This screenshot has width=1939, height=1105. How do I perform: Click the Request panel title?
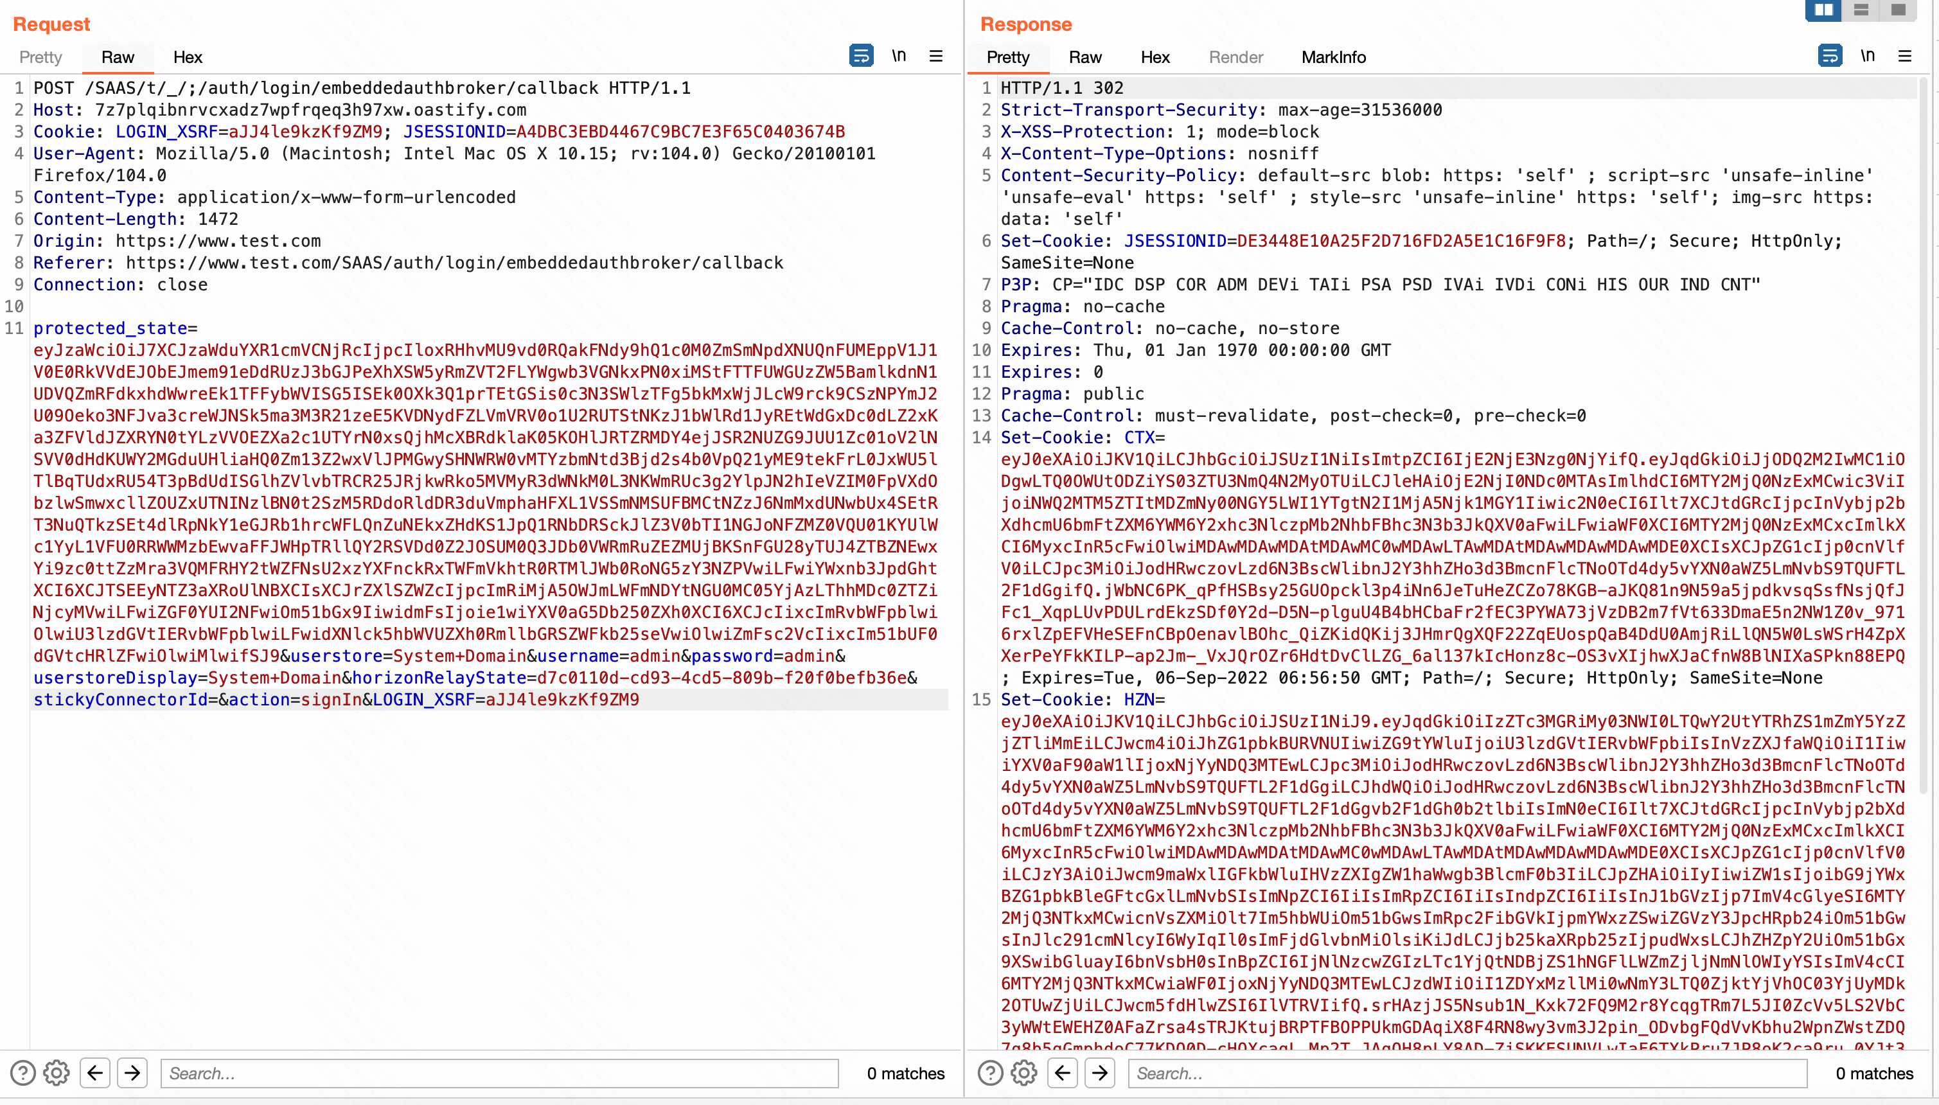pos(51,24)
